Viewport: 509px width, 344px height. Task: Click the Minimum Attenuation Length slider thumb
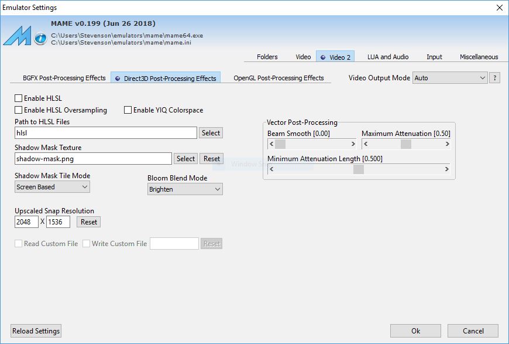pyautogui.click(x=359, y=169)
